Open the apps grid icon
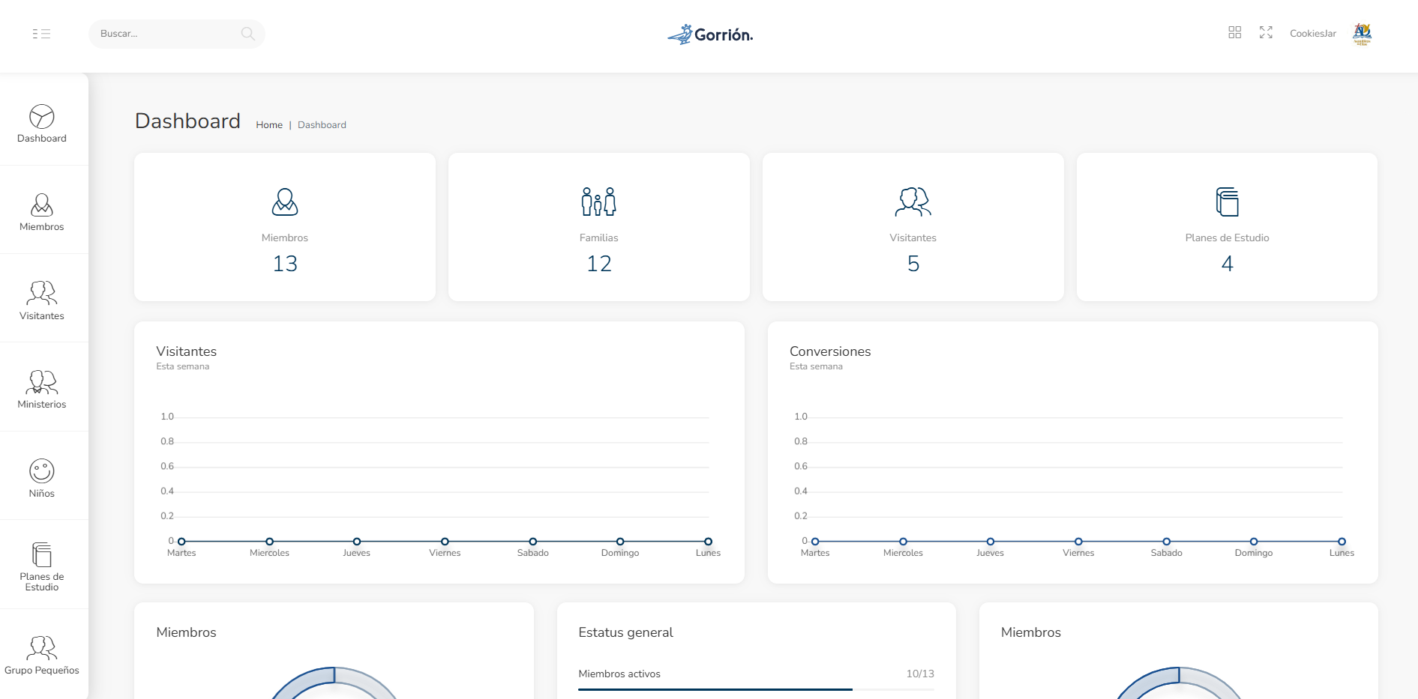Screen dimensions: 1418x699 [x=1235, y=32]
